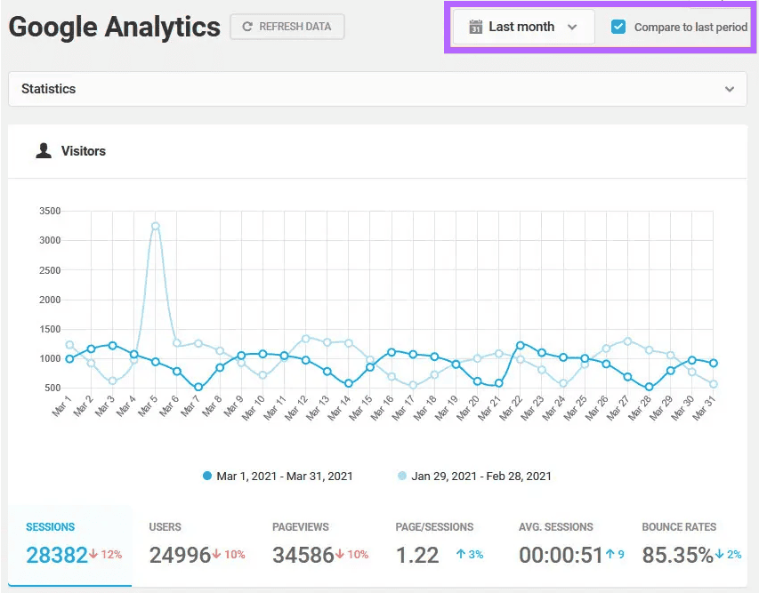The image size is (759, 593).
Task: Toggle the Jan 29 - Feb 28, 2021 legend series
Action: pos(474,476)
